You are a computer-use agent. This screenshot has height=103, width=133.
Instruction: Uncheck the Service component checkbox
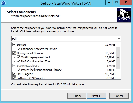point(14,45)
